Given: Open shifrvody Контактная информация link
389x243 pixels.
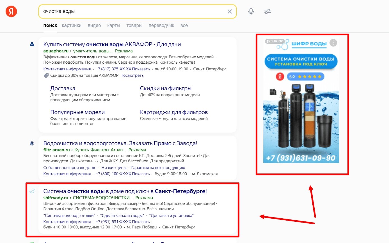Looking at the screenshot, I should [67, 222].
